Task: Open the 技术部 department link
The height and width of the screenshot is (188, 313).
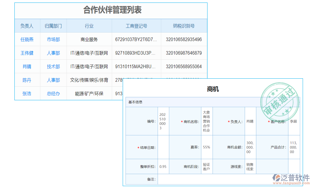Action: coord(53,66)
